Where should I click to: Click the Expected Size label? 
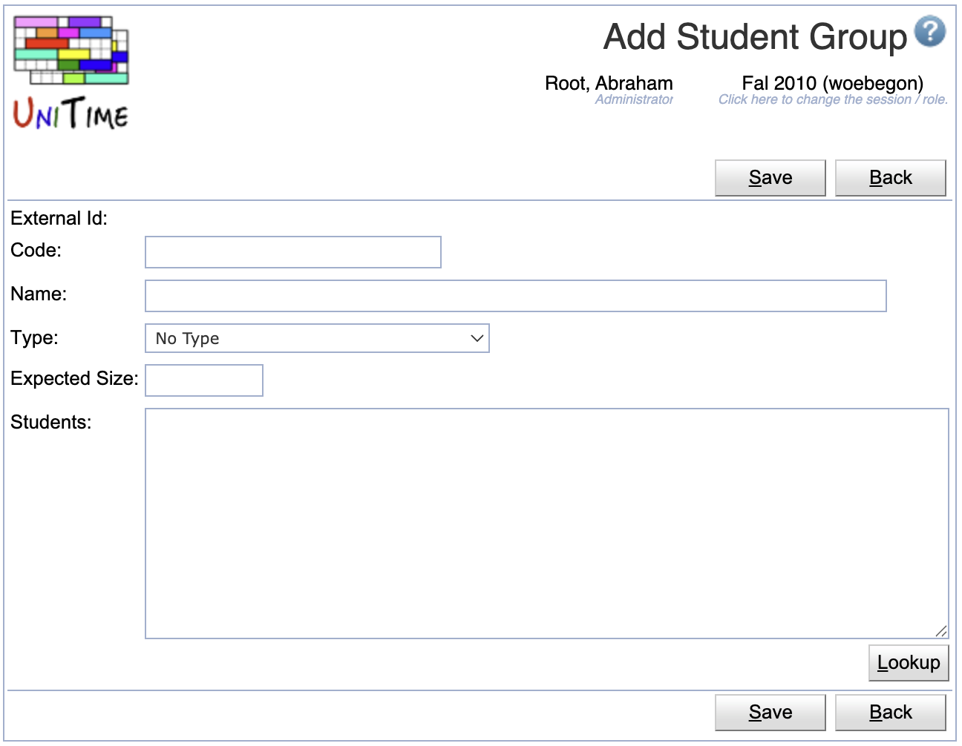(x=74, y=379)
